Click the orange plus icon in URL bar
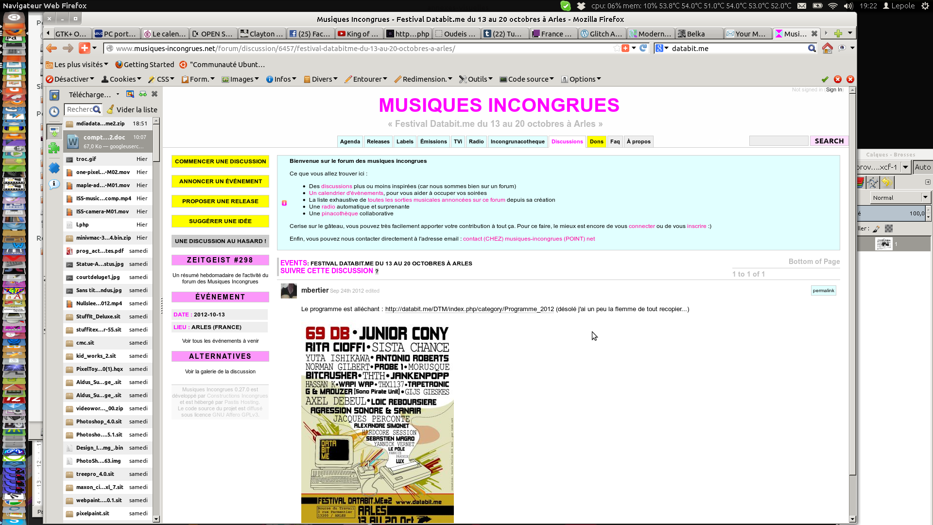The width and height of the screenshot is (933, 525). (x=625, y=48)
